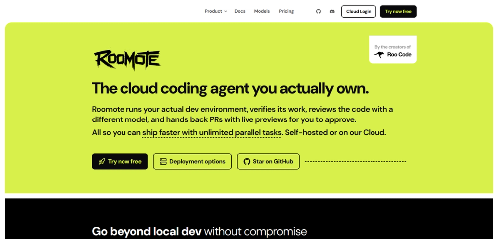The width and height of the screenshot is (498, 239).
Task: Click the hero Try now free rocket button
Action: 120,161
